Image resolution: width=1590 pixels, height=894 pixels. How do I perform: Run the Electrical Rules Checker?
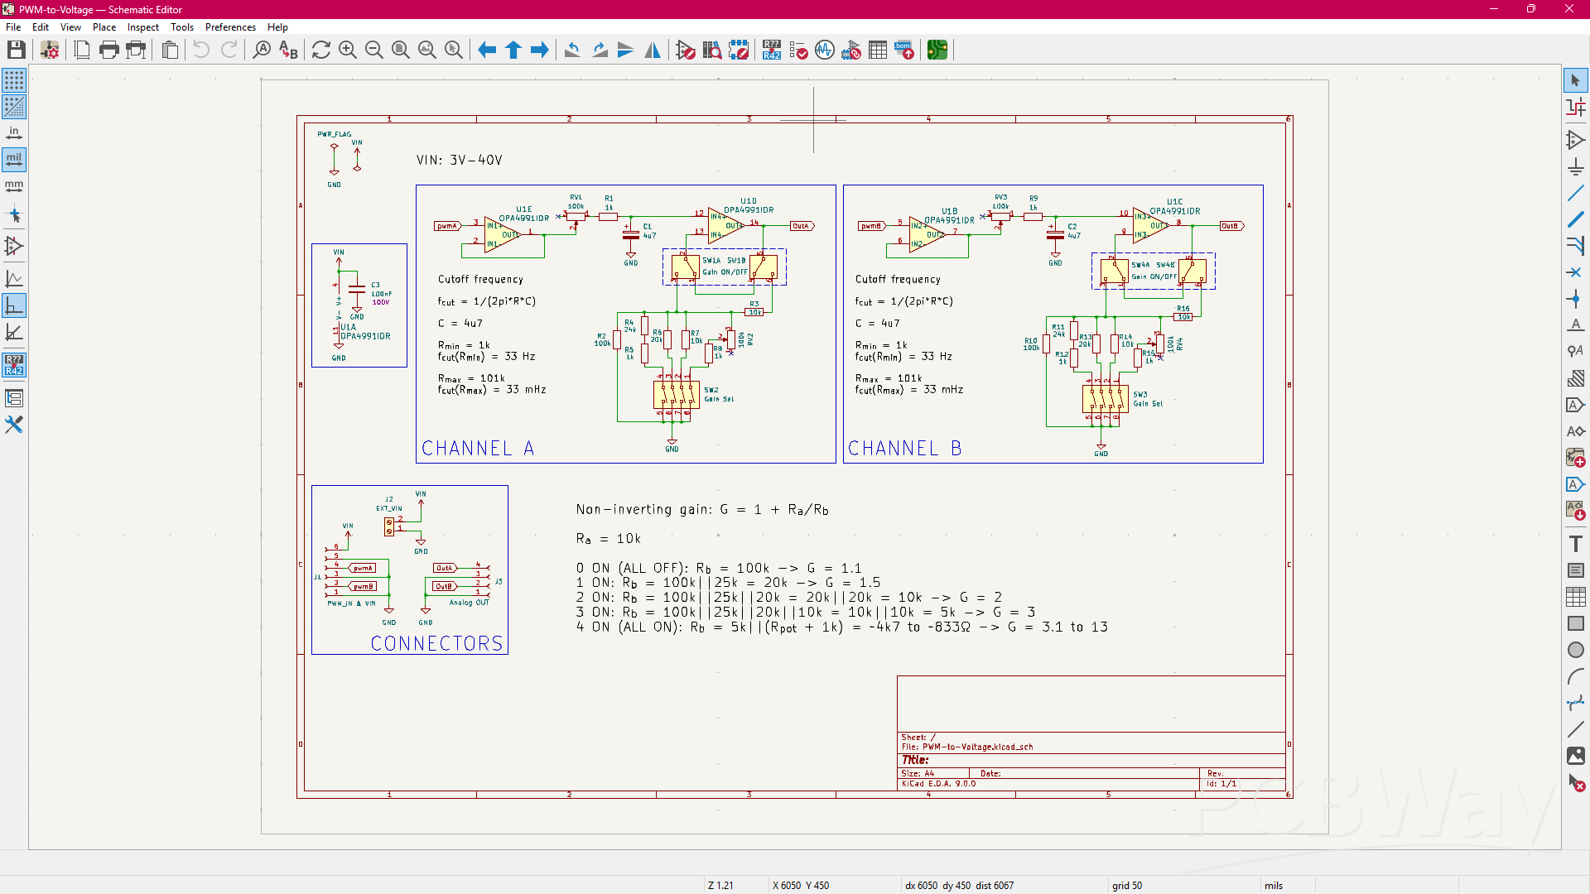pos(798,50)
